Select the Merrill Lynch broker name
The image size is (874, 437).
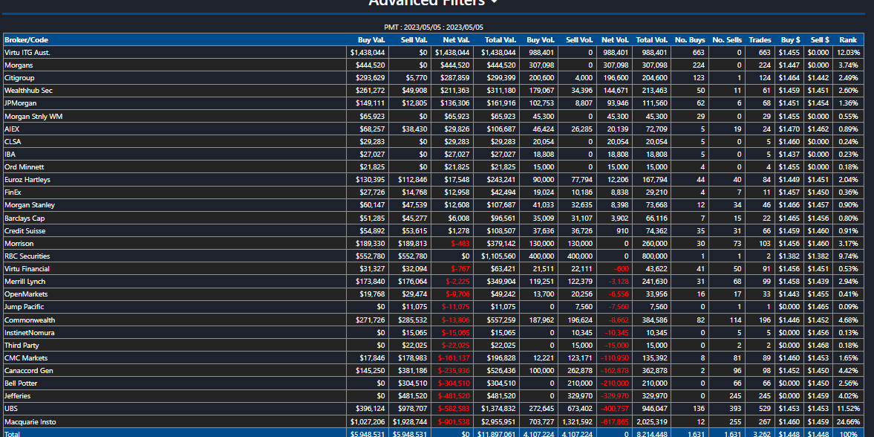tap(25, 281)
